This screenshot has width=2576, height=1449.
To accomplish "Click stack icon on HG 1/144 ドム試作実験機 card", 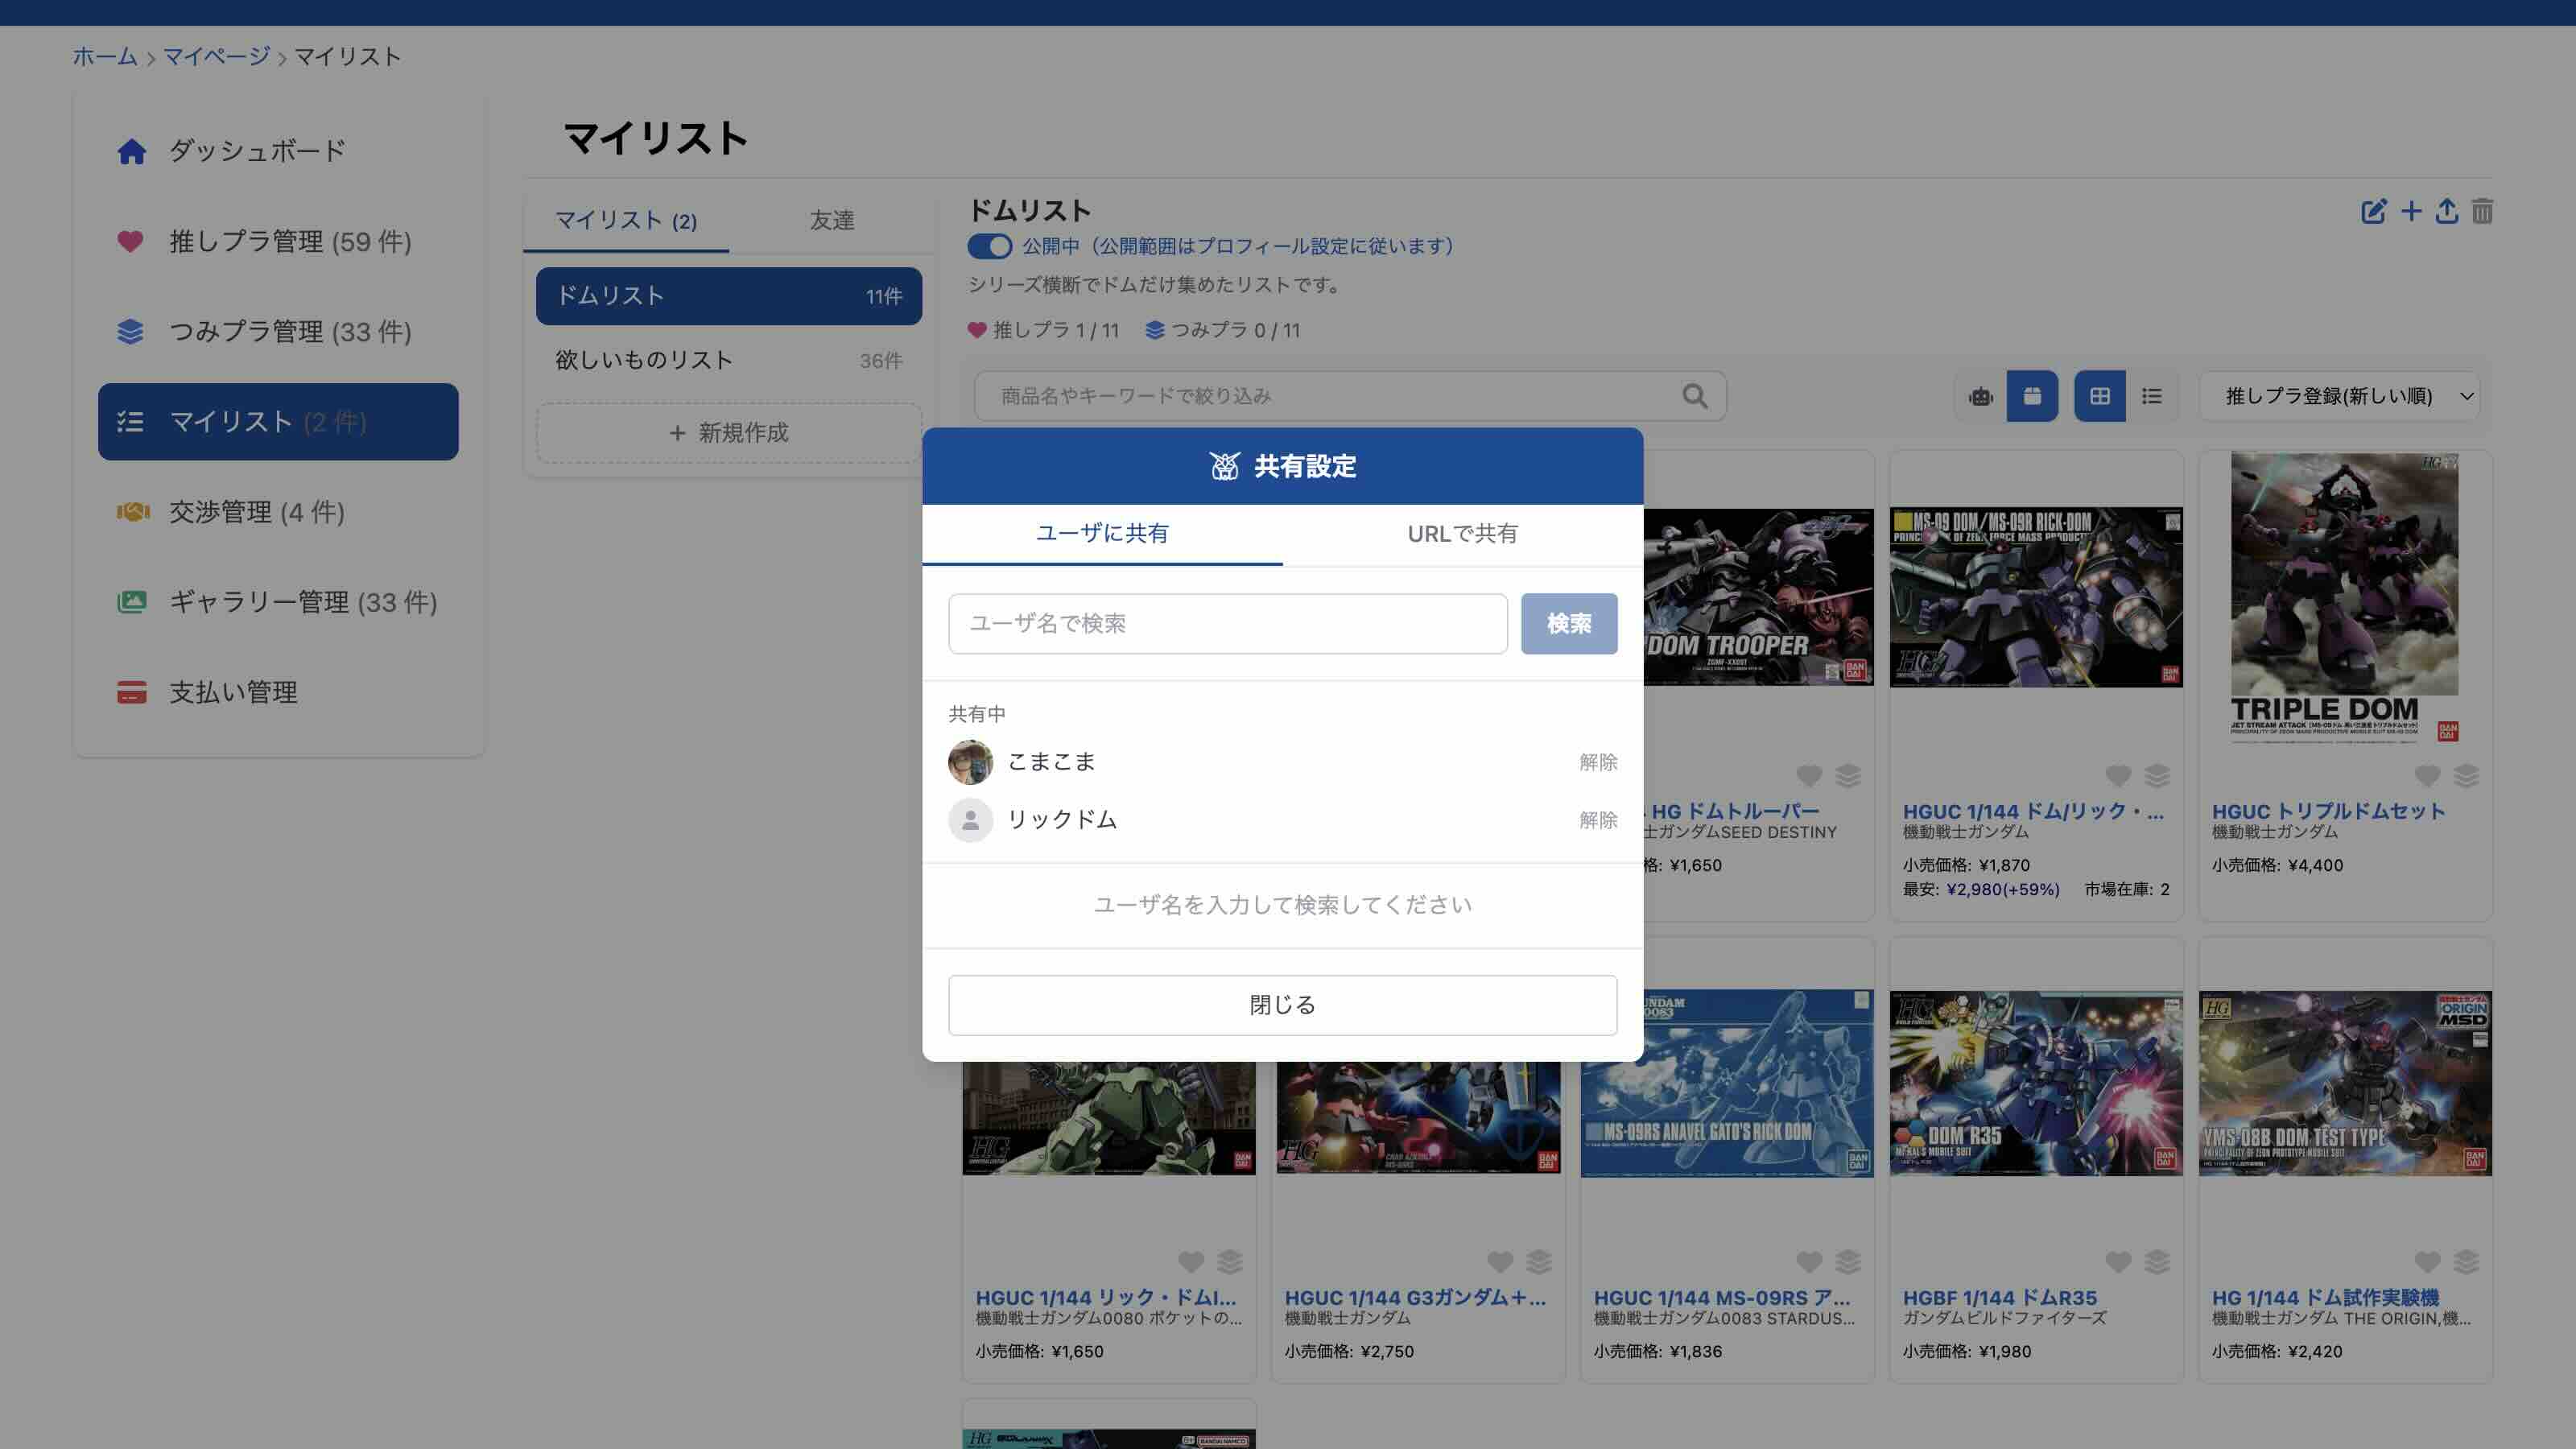I will 2466,1262.
